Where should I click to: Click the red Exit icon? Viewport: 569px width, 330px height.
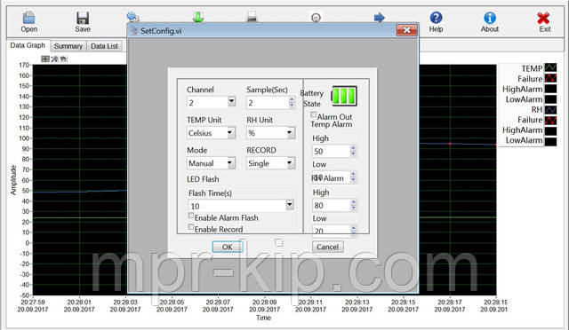(543, 18)
